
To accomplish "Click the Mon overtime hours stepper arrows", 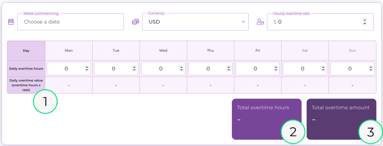I will coord(87,69).
